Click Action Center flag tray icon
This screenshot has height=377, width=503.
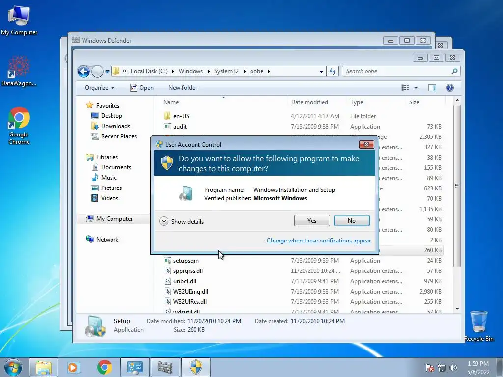(429, 368)
